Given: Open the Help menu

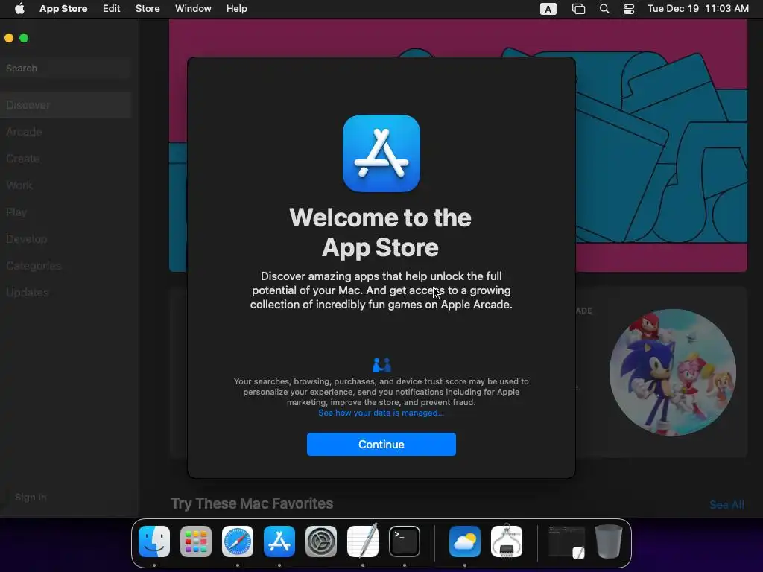Looking at the screenshot, I should (x=236, y=9).
